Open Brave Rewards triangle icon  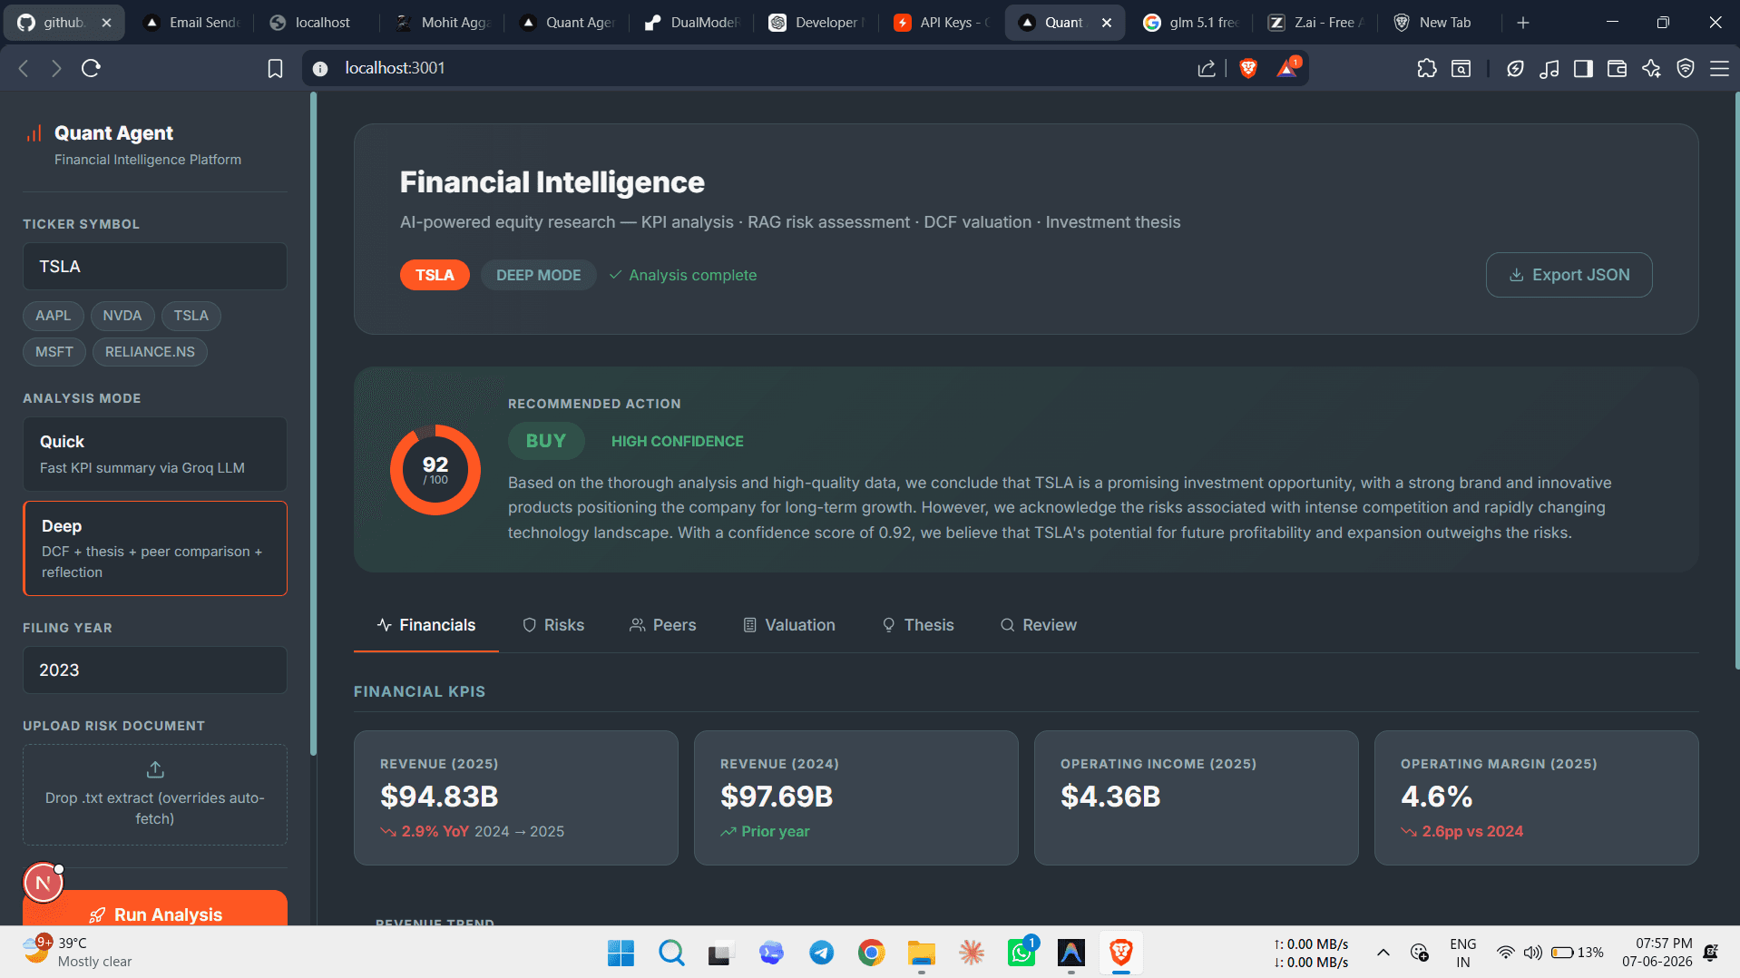(1287, 68)
